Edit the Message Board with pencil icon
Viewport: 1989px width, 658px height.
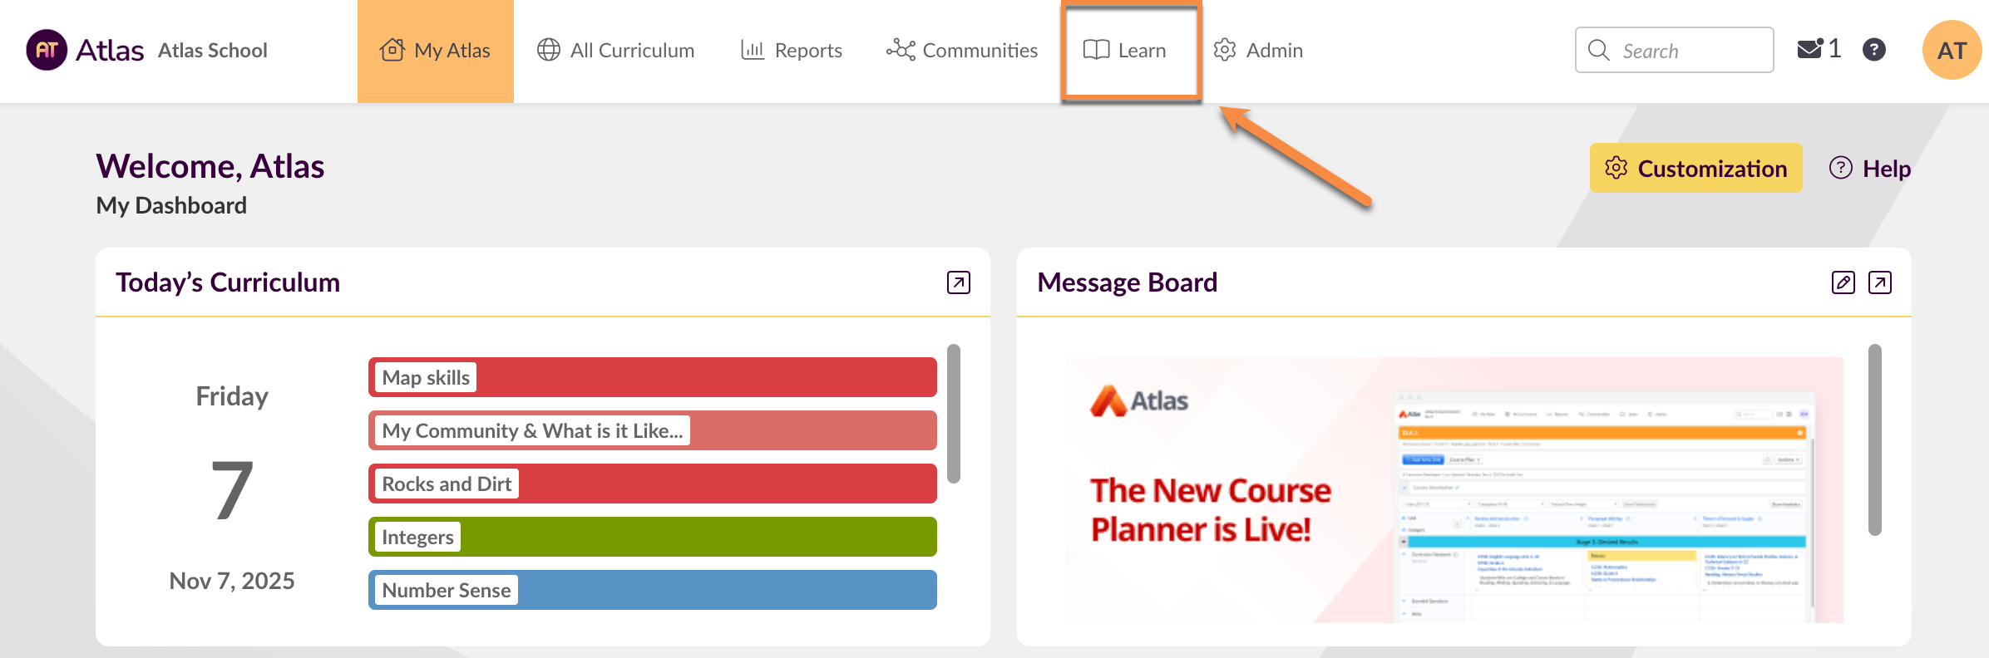(x=1843, y=282)
